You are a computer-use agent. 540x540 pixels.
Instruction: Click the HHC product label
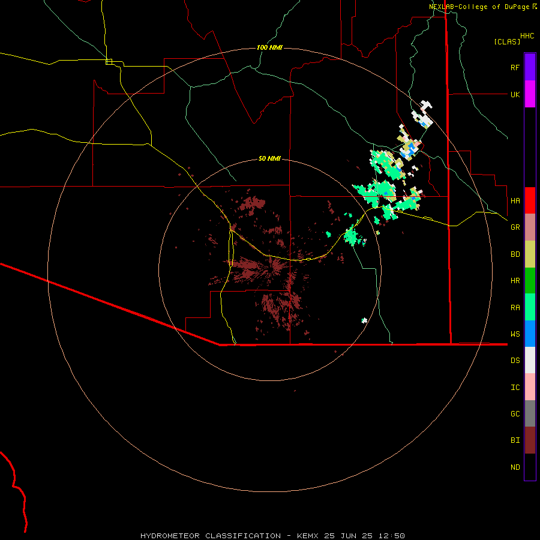pyautogui.click(x=527, y=36)
